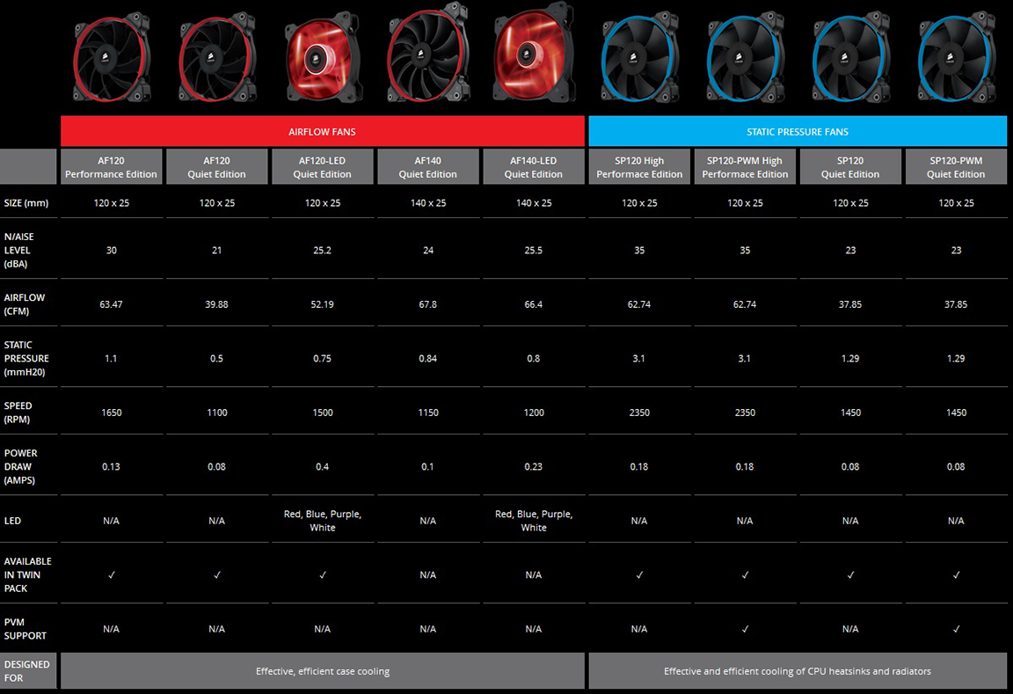Select the red AIRFLOW FANS header
1013x694 pixels.
(x=323, y=131)
